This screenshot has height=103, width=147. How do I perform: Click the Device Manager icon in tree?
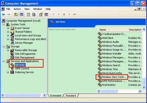coord(12,43)
